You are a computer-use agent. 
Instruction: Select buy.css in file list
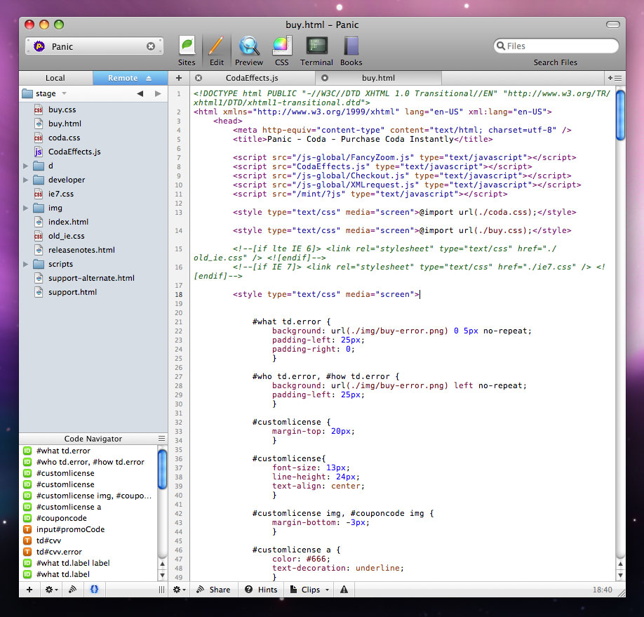point(93,110)
